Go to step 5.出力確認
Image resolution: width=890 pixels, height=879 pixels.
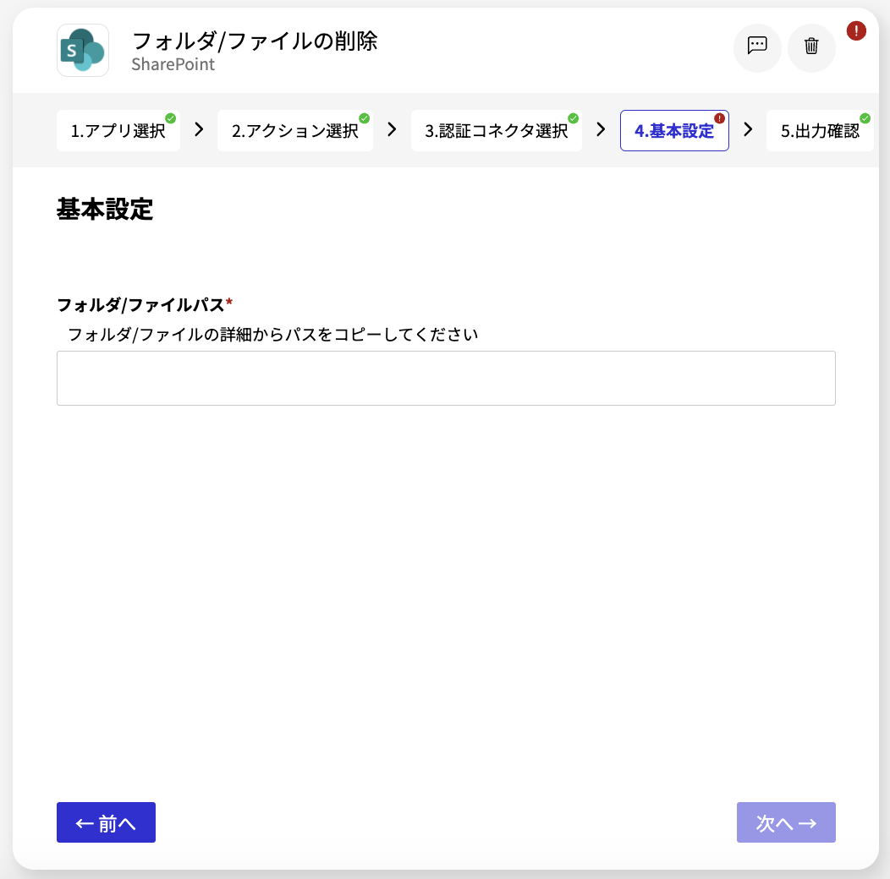click(x=820, y=130)
